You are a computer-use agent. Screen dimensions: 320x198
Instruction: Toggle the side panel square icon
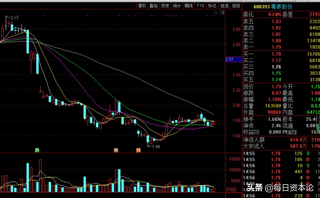[x=222, y=13]
